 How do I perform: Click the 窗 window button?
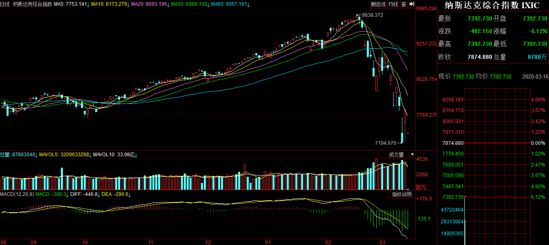coord(403,4)
